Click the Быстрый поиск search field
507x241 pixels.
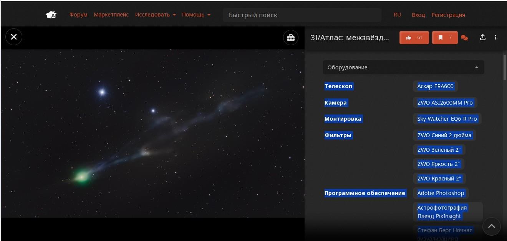pos(302,15)
